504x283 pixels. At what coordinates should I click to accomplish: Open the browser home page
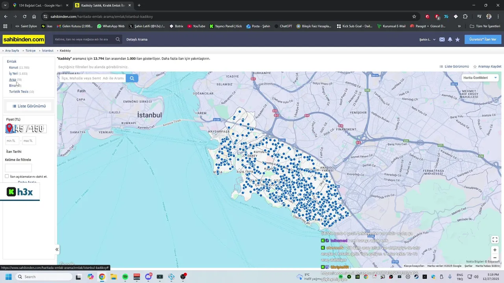point(34,17)
